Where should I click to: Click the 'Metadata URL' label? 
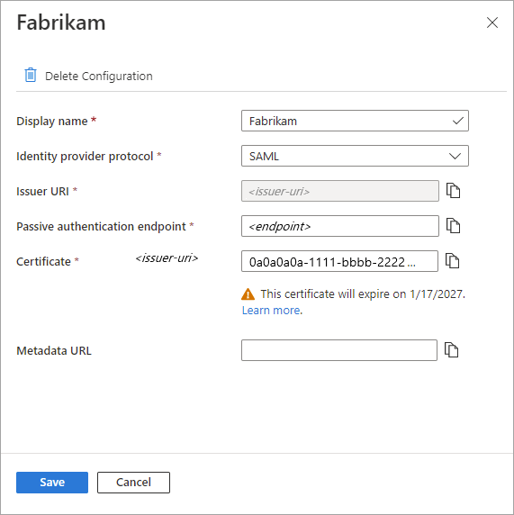tap(54, 350)
